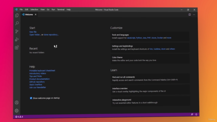Open the Selection menu

coord(34,9)
